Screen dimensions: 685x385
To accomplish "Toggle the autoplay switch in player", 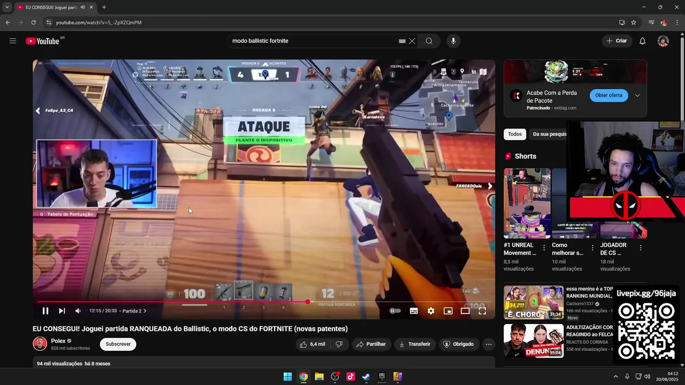I will pyautogui.click(x=395, y=311).
